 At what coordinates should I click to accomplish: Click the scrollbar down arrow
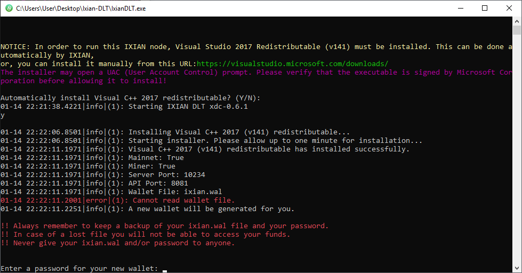(517, 268)
